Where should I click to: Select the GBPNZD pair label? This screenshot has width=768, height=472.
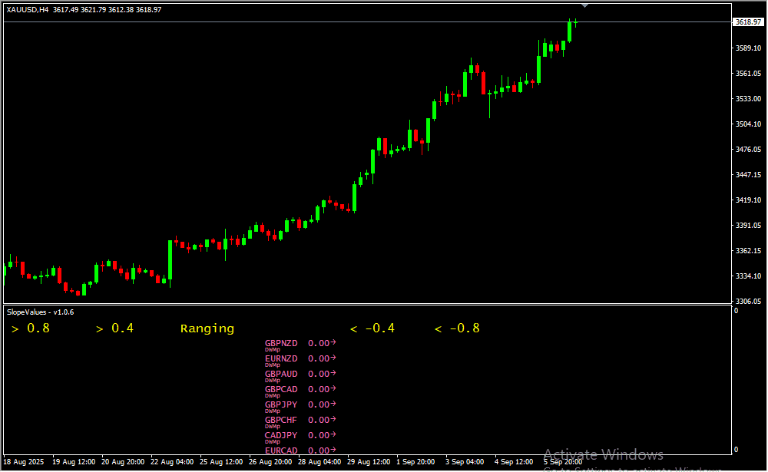pyautogui.click(x=281, y=343)
